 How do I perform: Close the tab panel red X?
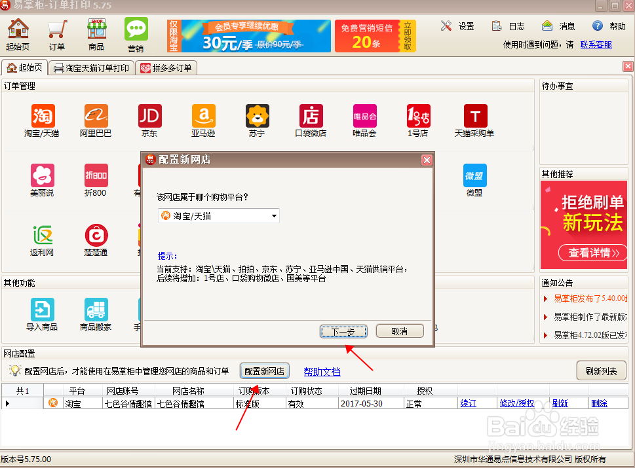tap(628, 66)
